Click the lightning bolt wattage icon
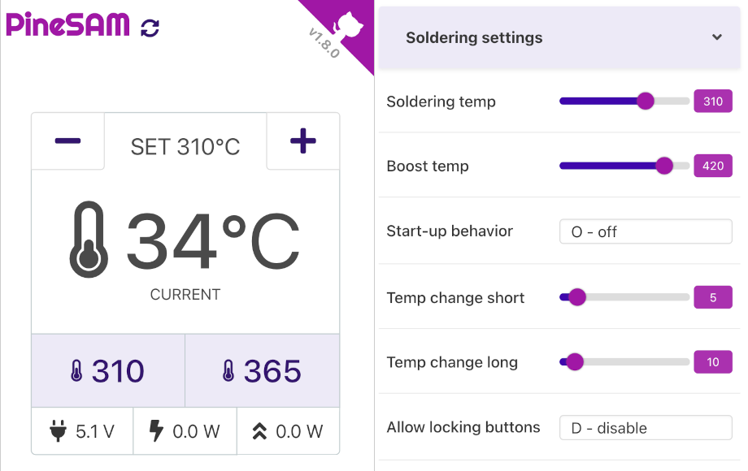This screenshot has width=748, height=471. 157,431
